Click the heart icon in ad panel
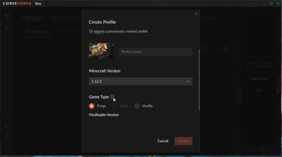Image resolution: width=282 pixels, height=157 pixels. (x=259, y=91)
